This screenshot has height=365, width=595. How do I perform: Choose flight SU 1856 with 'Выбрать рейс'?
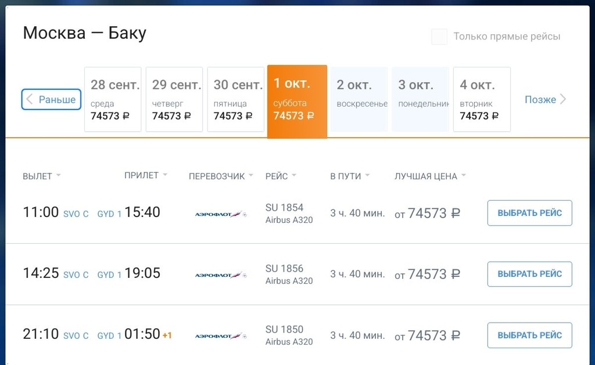[x=529, y=274]
